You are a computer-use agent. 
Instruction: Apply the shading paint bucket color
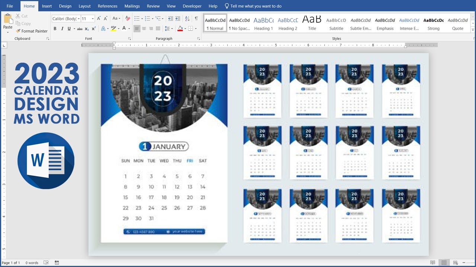180,29
